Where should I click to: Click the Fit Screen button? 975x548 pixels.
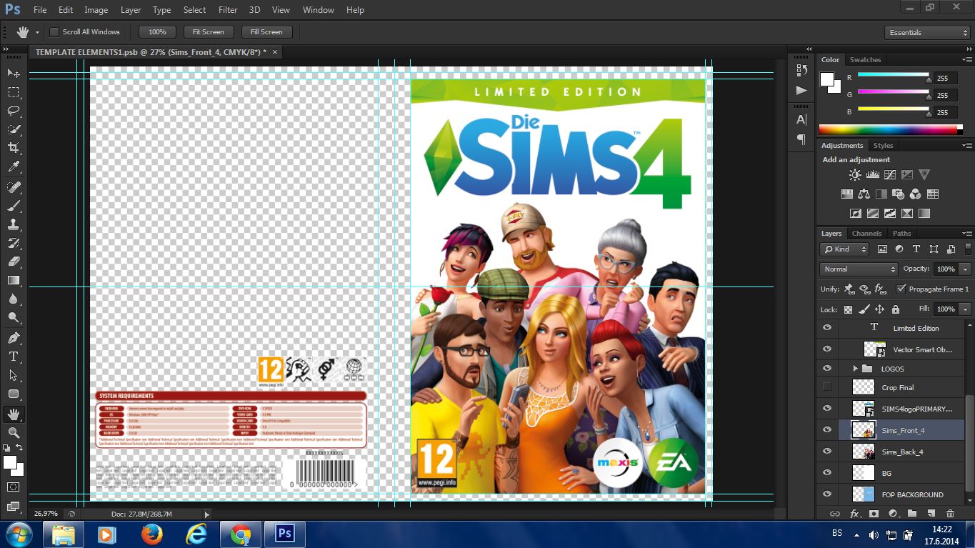[208, 32]
